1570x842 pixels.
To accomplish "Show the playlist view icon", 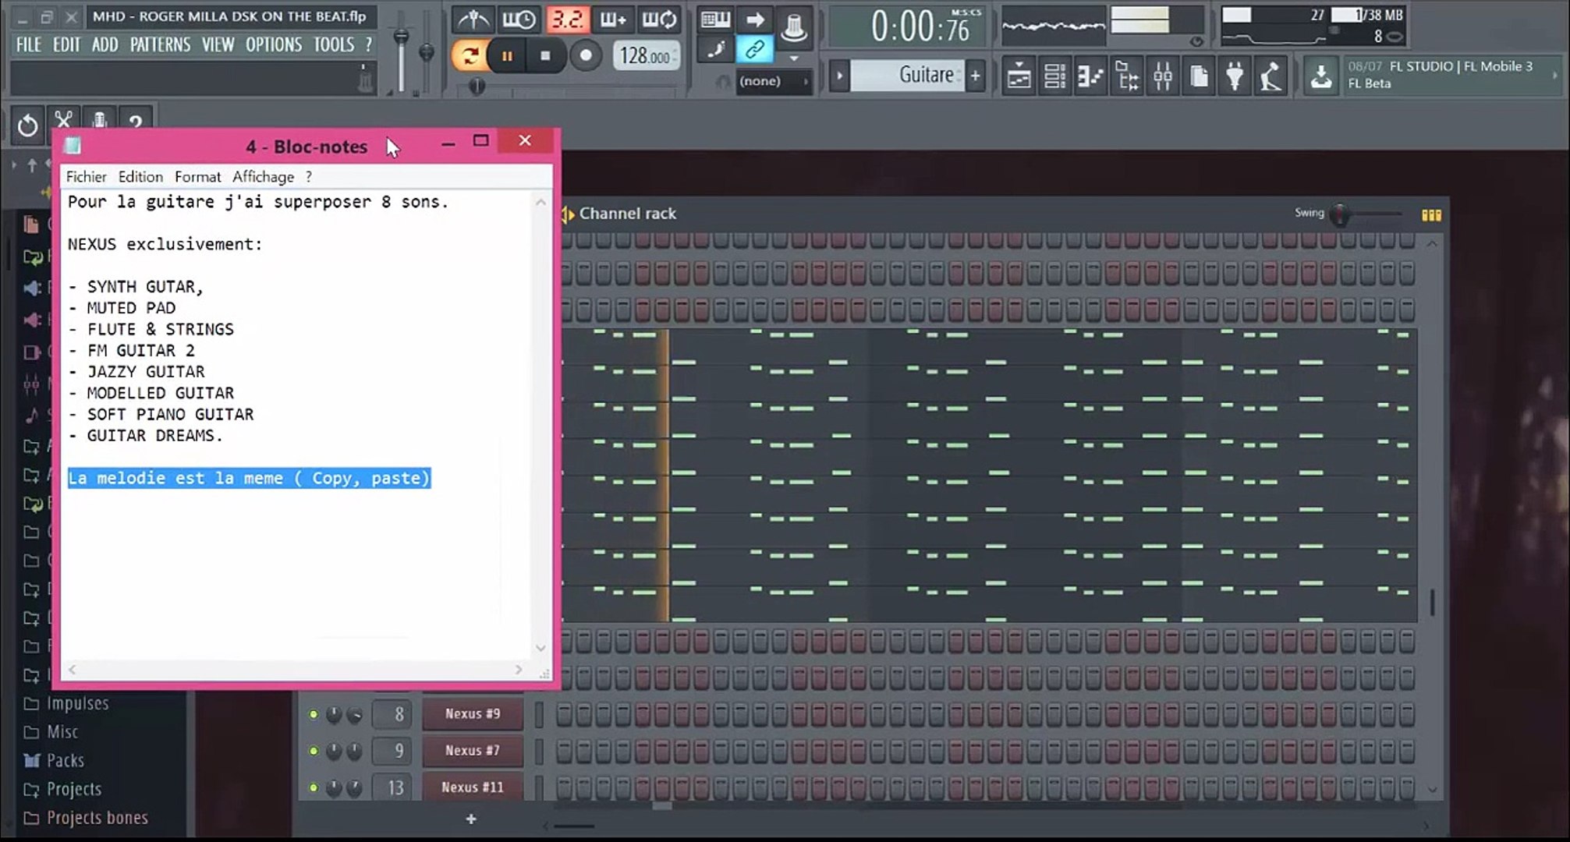I will [x=1019, y=76].
